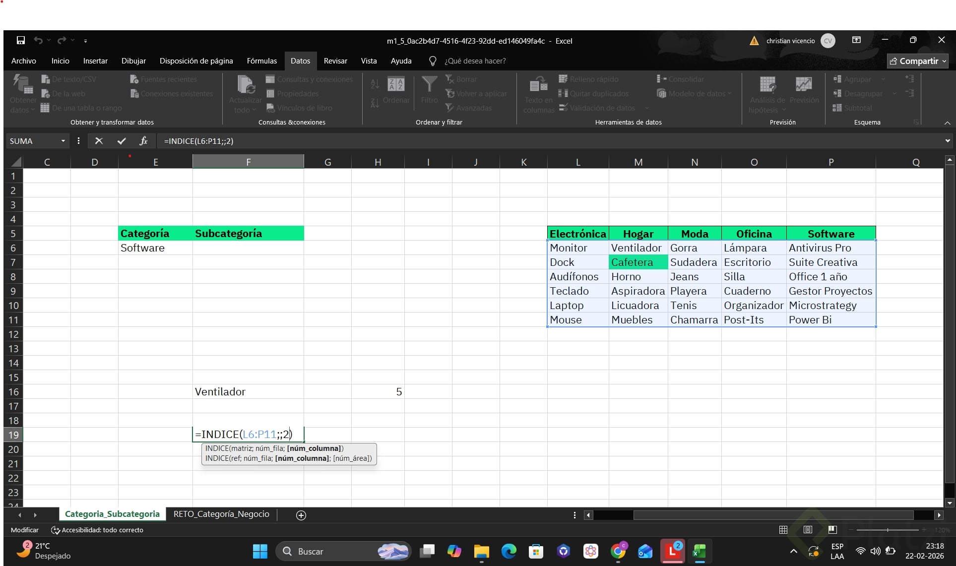Screen dimensions: 956x566
Task: Click the zoom slider in status bar
Action: tap(888, 530)
